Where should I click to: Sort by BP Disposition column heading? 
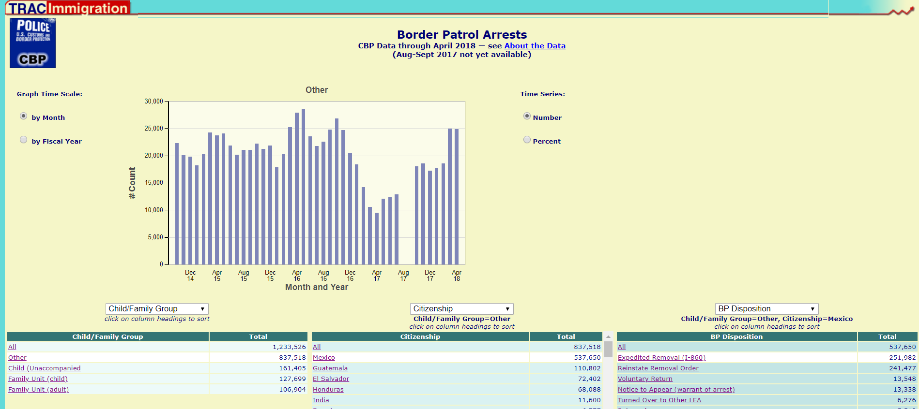click(736, 336)
